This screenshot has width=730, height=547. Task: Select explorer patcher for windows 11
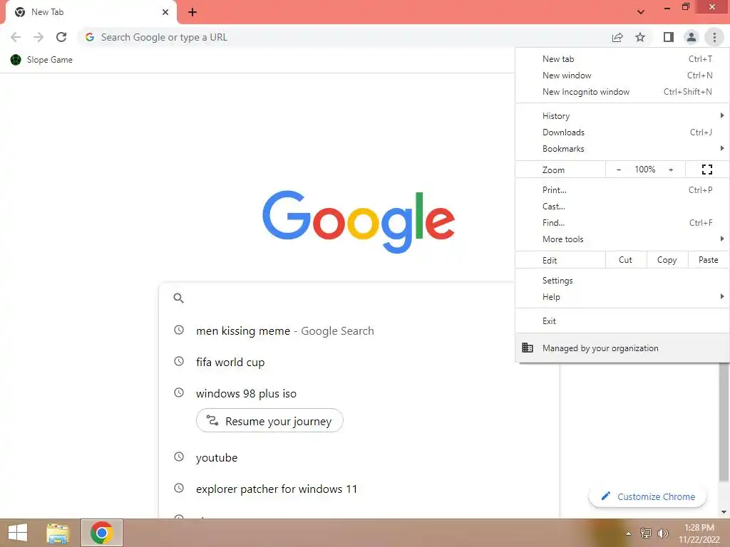(x=277, y=489)
